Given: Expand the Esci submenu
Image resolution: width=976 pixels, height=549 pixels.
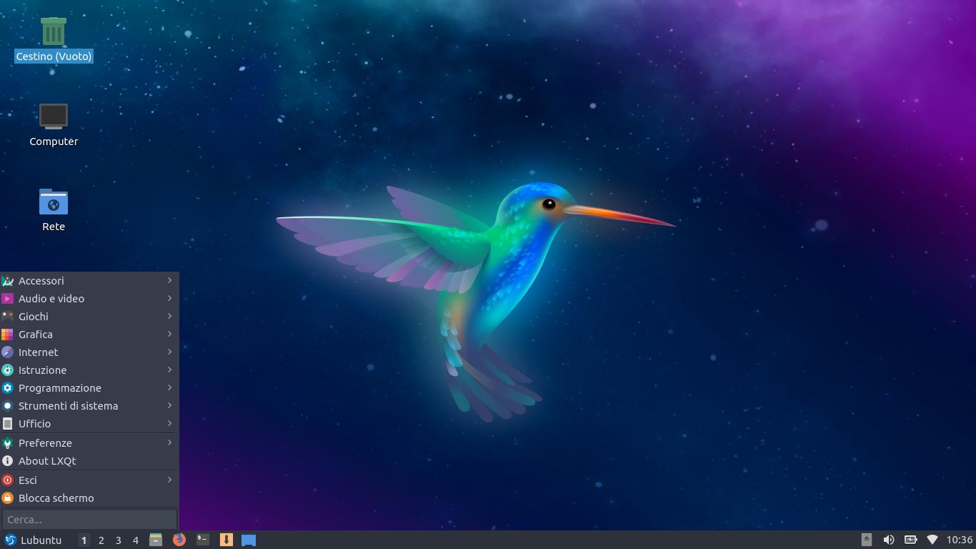Looking at the screenshot, I should [27, 480].
